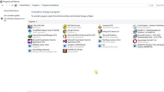The image size is (164, 92).
Task: Select Microsoft Office Professional Plus 2013 text
Action: point(81,35)
